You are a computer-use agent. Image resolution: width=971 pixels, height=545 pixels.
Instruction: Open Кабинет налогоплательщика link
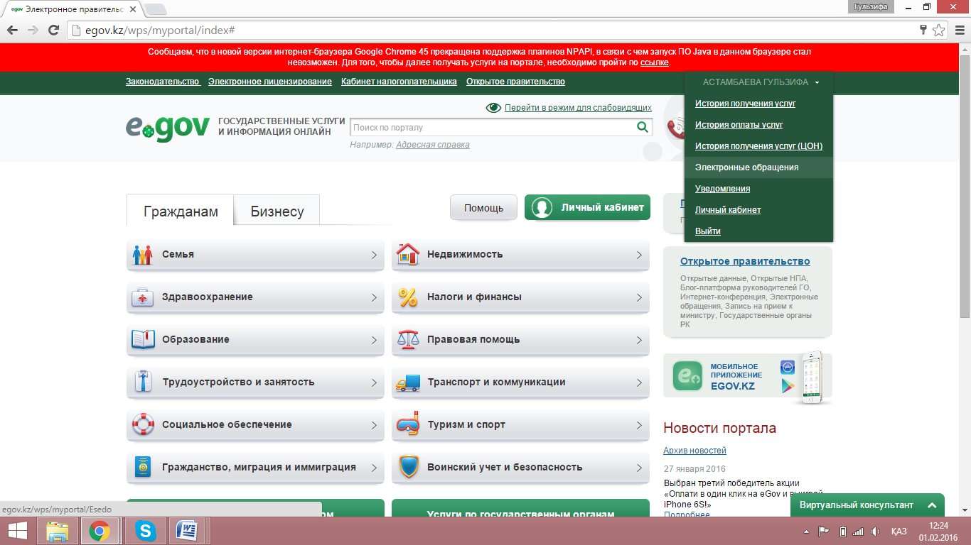click(x=399, y=82)
